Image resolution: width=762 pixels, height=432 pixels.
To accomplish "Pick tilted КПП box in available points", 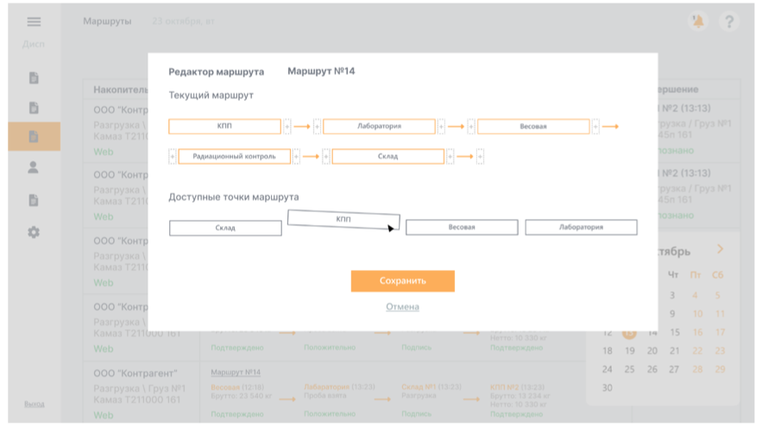I will (x=343, y=219).
